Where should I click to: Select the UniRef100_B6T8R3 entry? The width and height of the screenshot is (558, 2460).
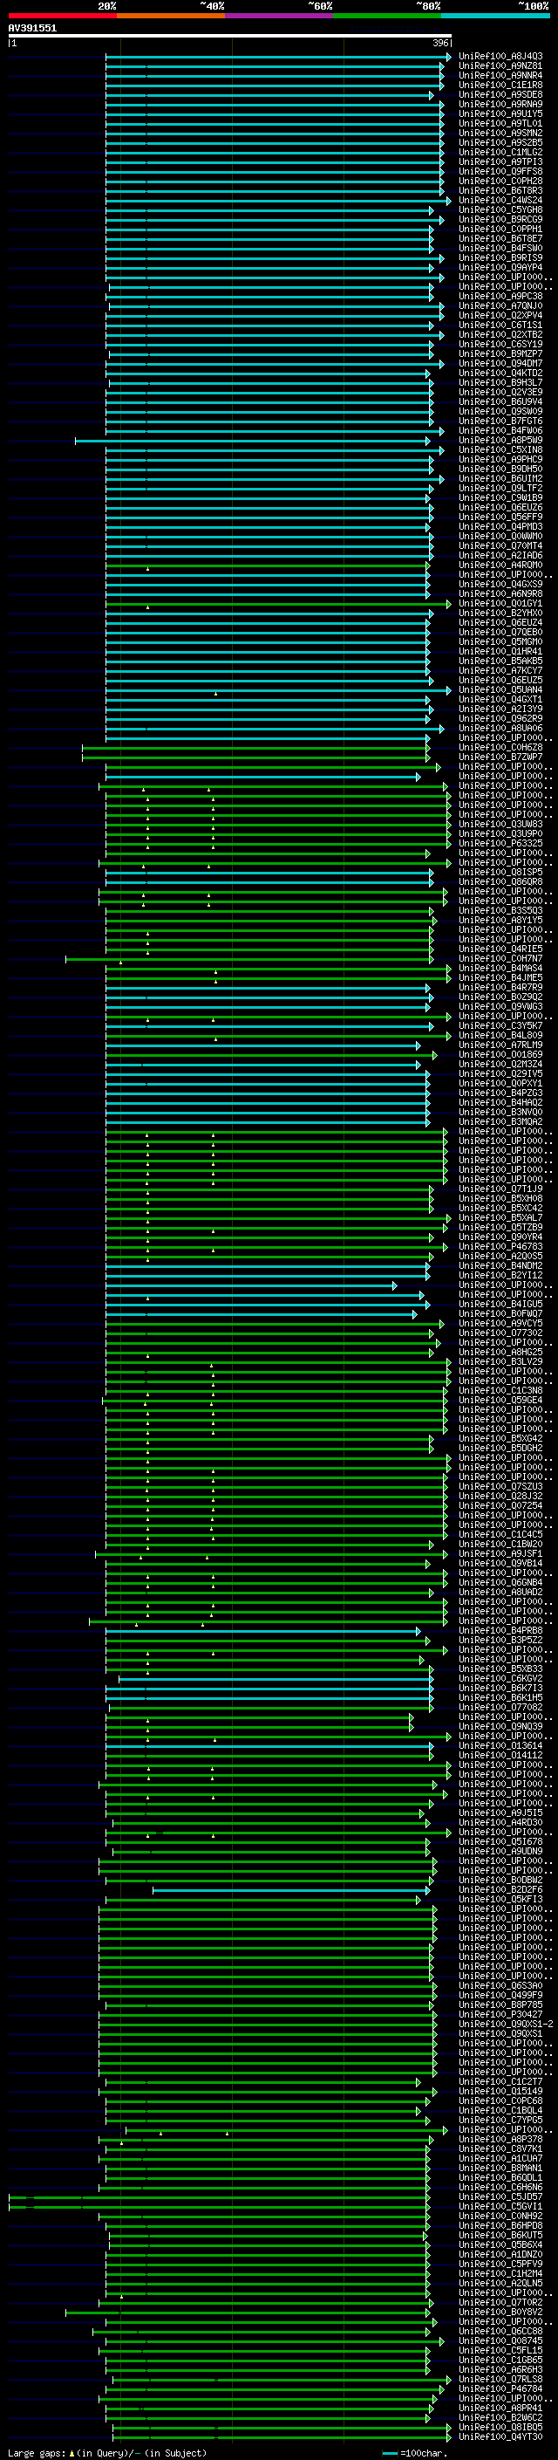click(500, 191)
